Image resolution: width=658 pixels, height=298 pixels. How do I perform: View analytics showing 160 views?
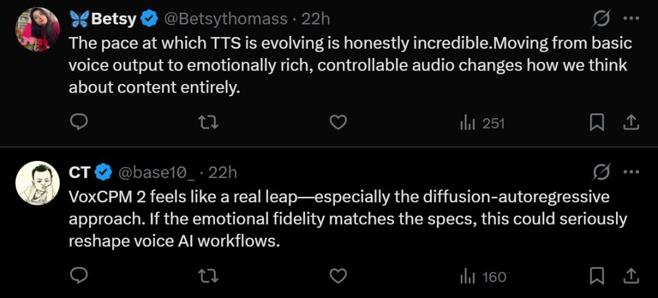pyautogui.click(x=483, y=277)
